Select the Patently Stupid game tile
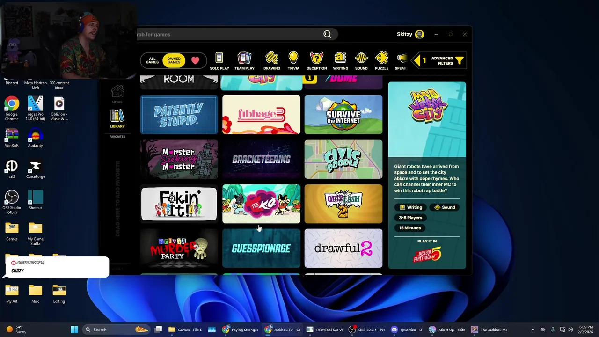This screenshot has height=337, width=599. pyautogui.click(x=179, y=115)
